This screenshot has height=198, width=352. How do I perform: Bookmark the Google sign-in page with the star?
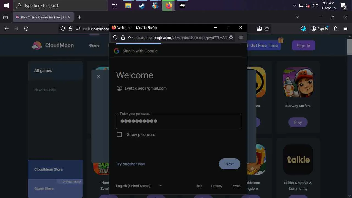(231, 38)
